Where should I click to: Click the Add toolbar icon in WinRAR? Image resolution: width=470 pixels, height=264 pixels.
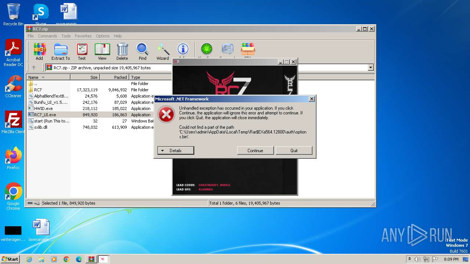pos(39,51)
